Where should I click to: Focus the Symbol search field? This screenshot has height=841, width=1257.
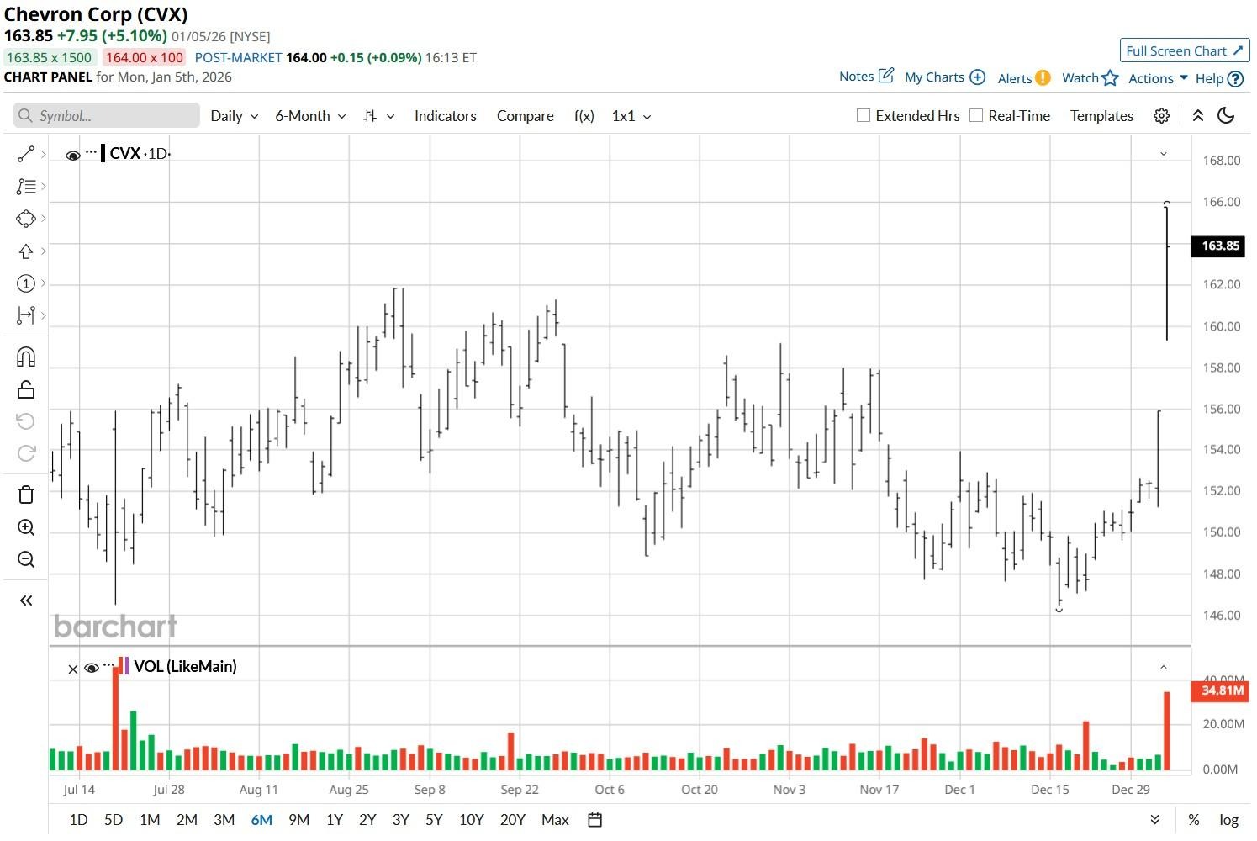[107, 115]
